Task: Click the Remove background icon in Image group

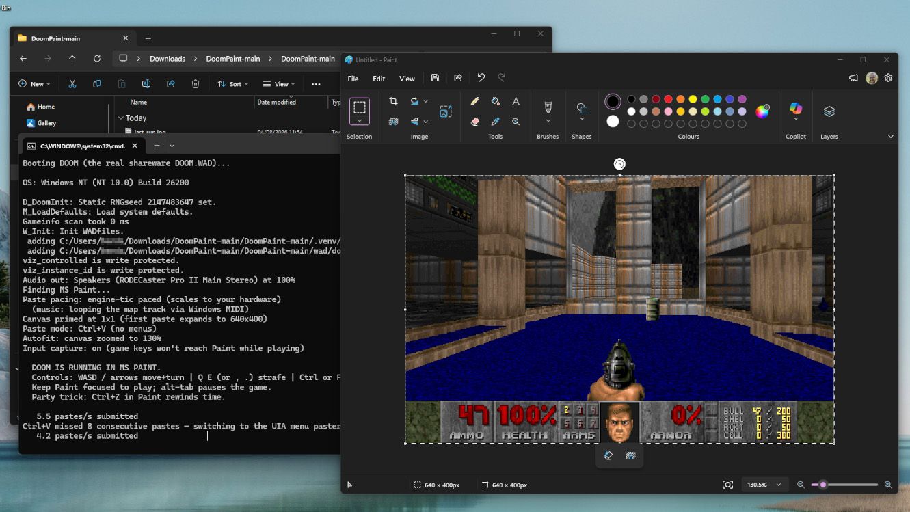Action: [393, 122]
